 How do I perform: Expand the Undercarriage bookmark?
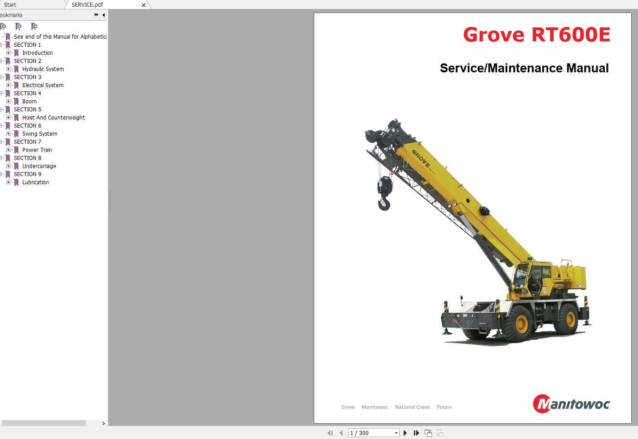coord(8,166)
